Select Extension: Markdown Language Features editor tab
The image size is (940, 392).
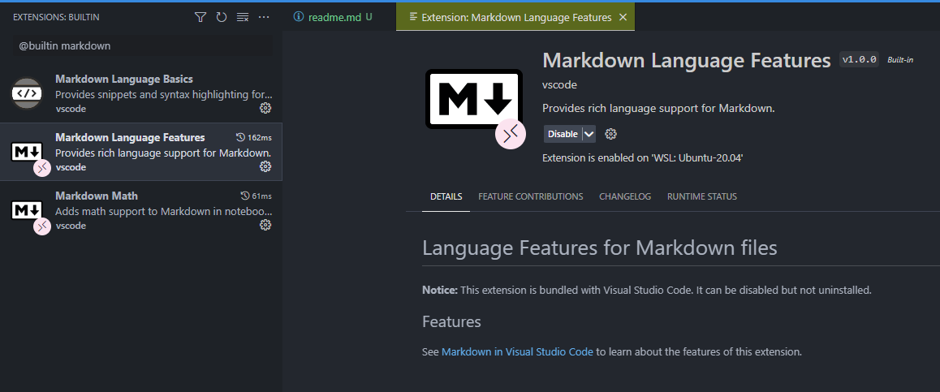tap(515, 17)
